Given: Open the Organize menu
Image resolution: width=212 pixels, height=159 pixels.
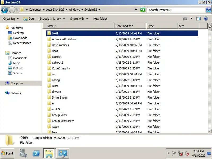Looking at the screenshot, I should (11, 19).
